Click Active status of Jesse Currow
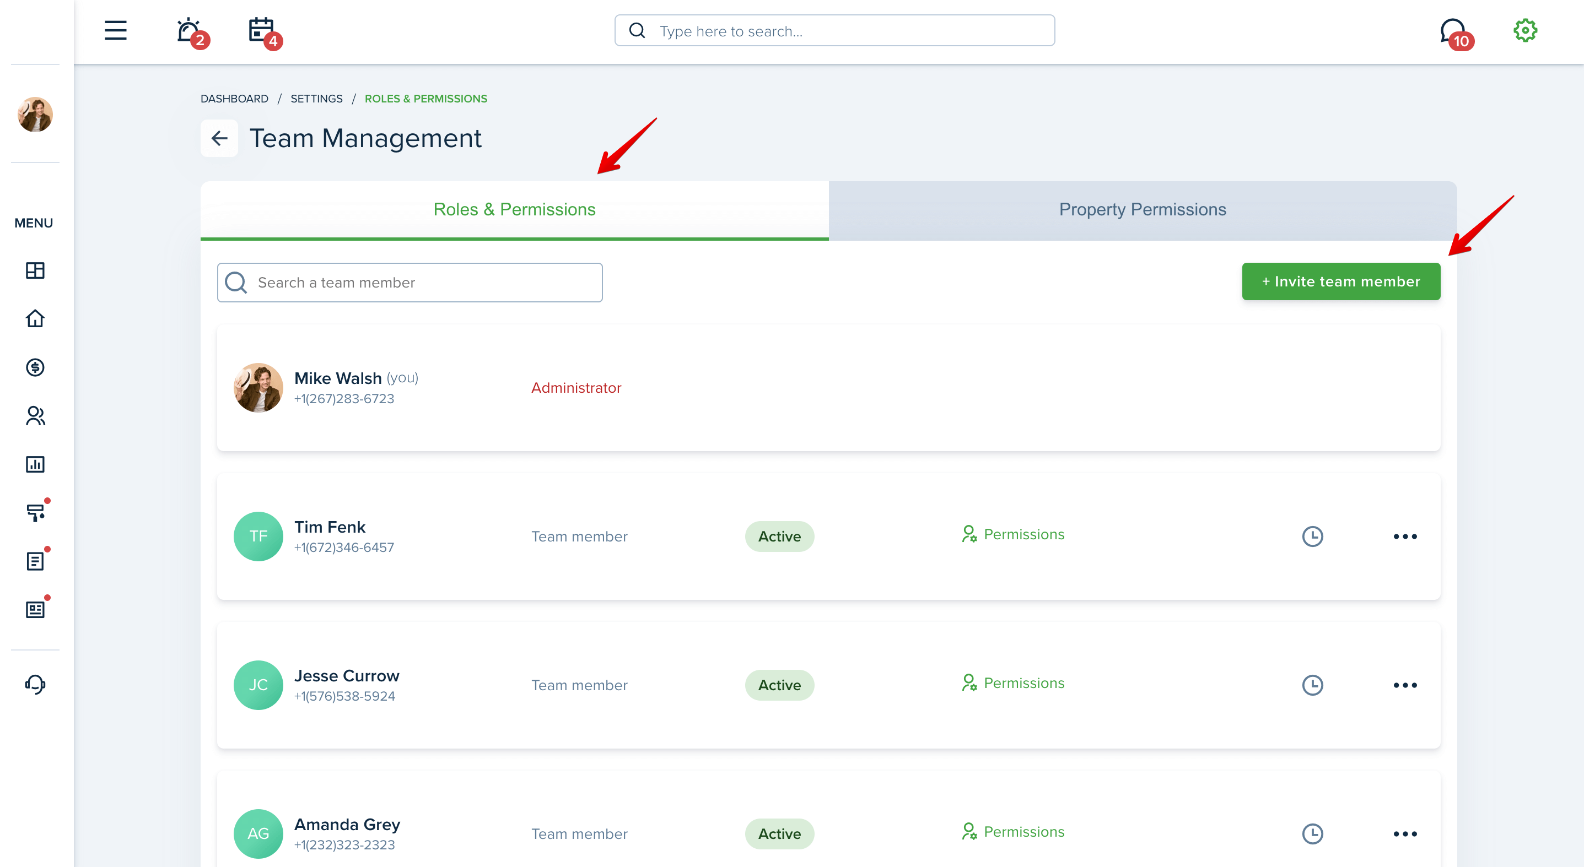Image resolution: width=1584 pixels, height=867 pixels. click(x=779, y=685)
